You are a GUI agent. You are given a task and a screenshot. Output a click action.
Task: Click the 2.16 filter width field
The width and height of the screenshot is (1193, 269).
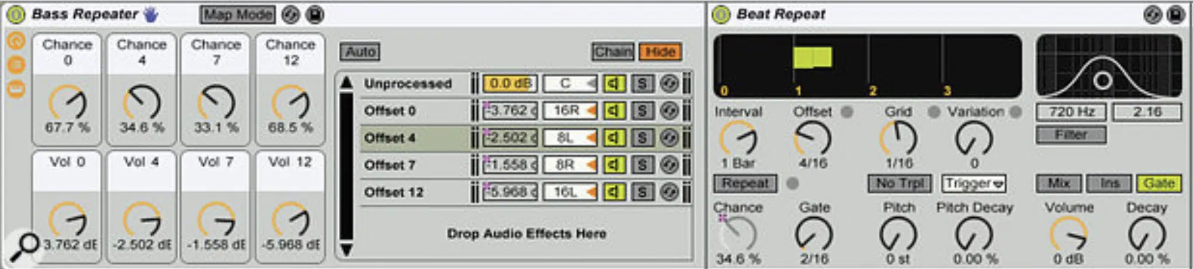point(1147,112)
